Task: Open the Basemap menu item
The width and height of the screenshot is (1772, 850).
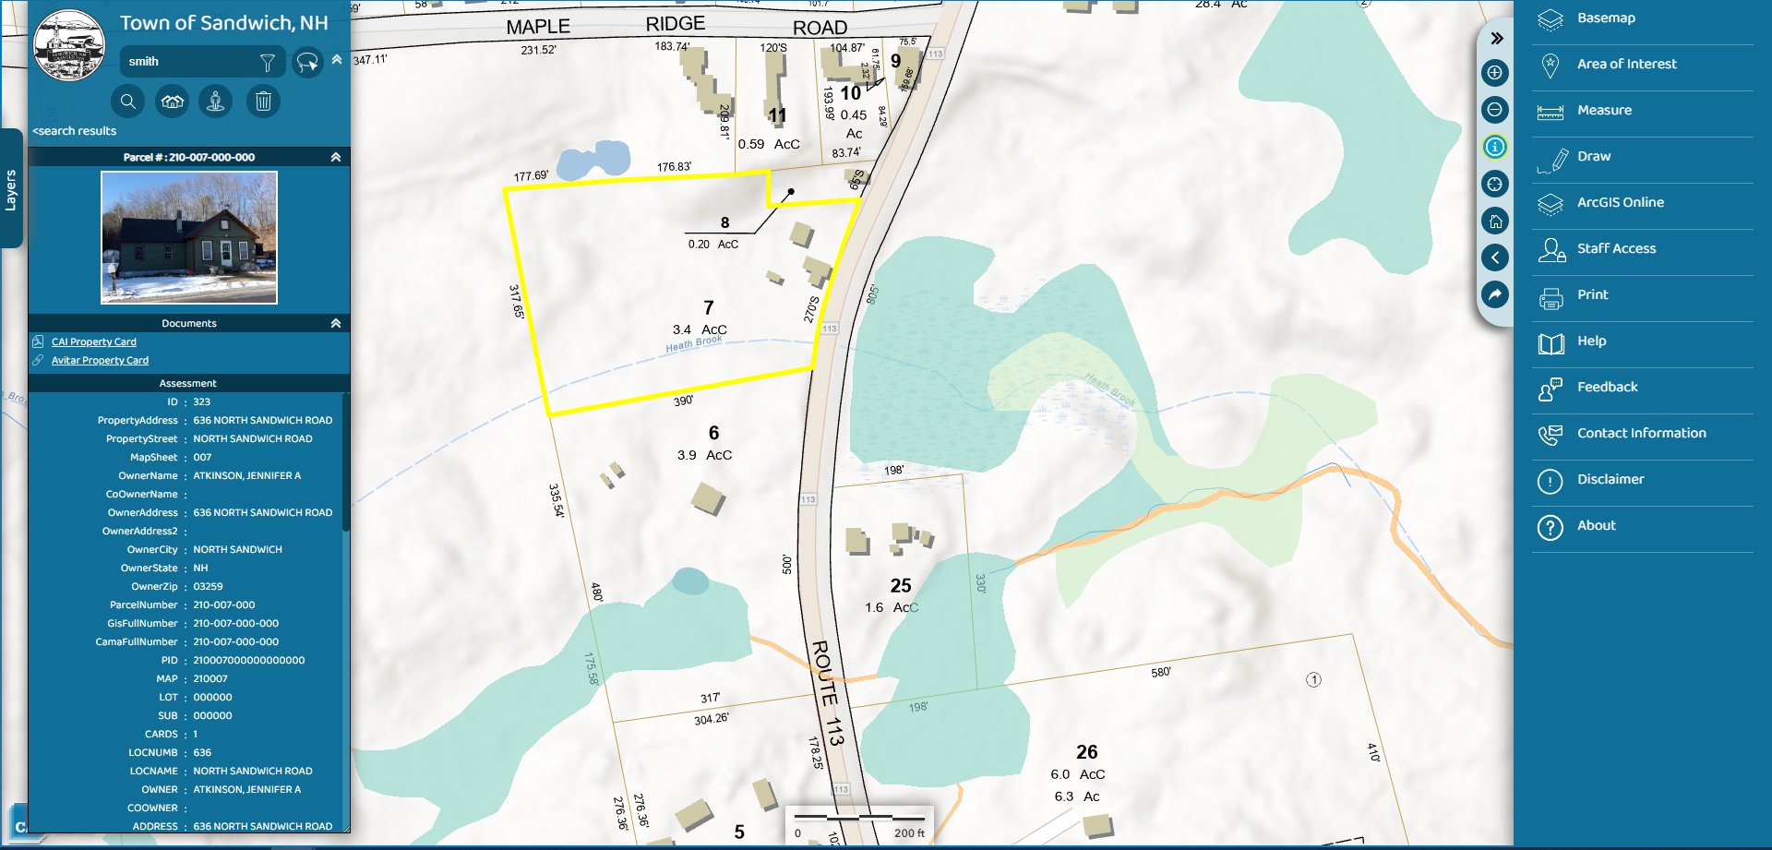Action: coord(1643,20)
